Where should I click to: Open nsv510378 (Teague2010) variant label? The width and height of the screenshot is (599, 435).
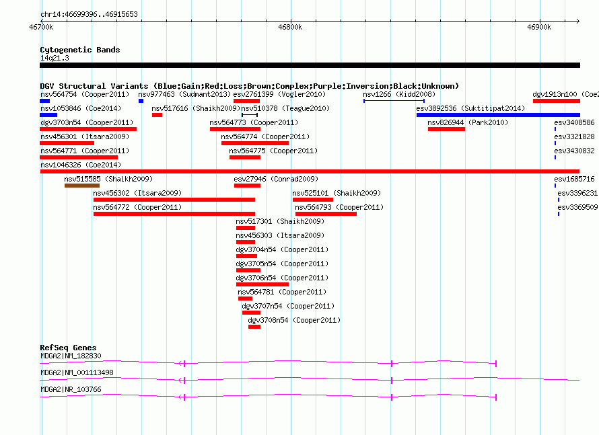[286, 108]
